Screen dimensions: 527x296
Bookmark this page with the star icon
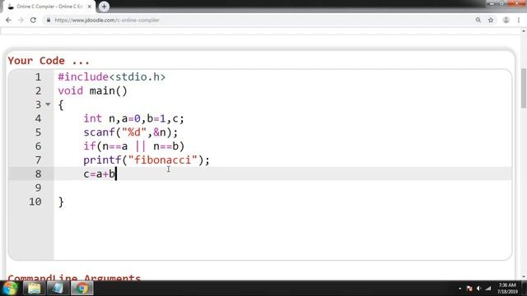pyautogui.click(x=491, y=20)
